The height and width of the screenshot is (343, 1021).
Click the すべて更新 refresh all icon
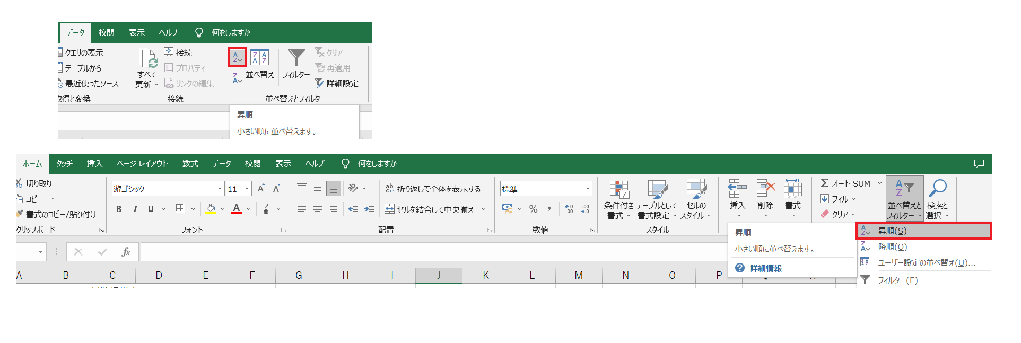point(147,58)
